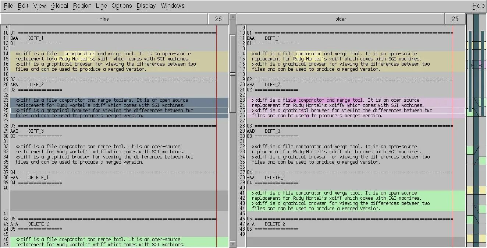Click 'ABA DIFF_2' header in mine pane
Viewport: 487px width, 248px height.
click(x=27, y=85)
